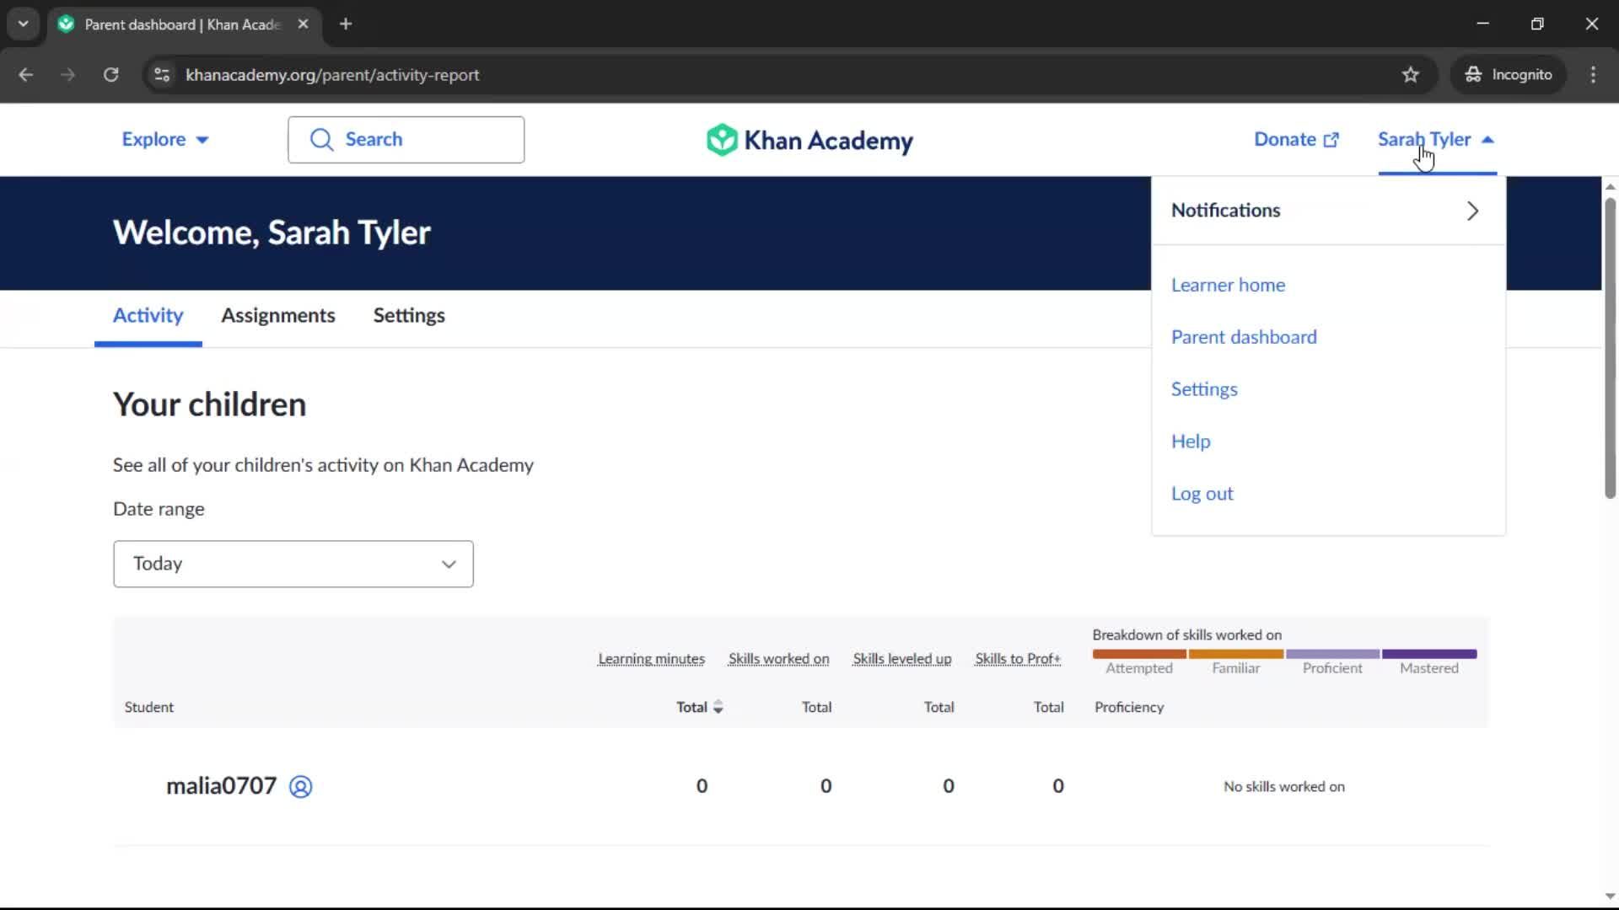Open Chrome's three-dot menu
Screen dimensions: 1619x910
tap(1593, 75)
